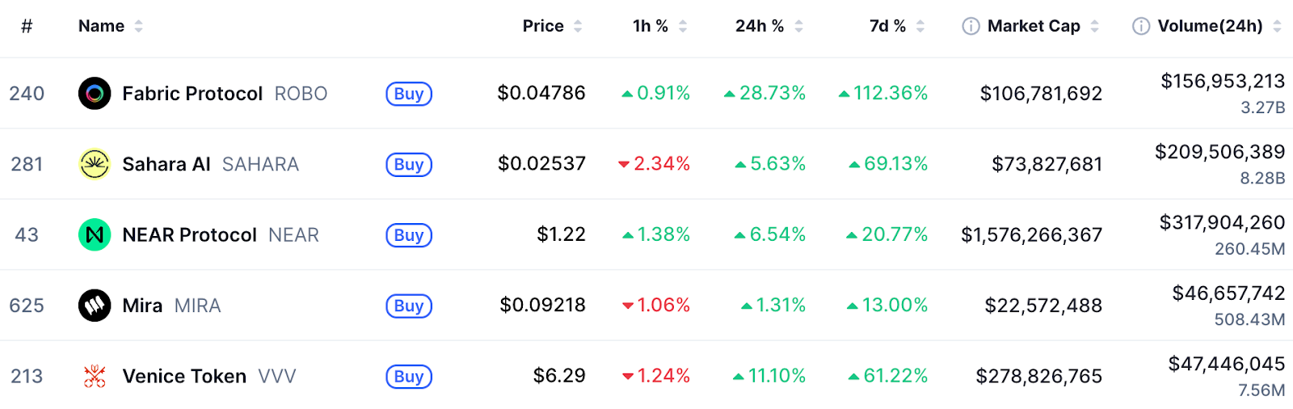Click the NEAR Protocol coin logo

click(95, 235)
